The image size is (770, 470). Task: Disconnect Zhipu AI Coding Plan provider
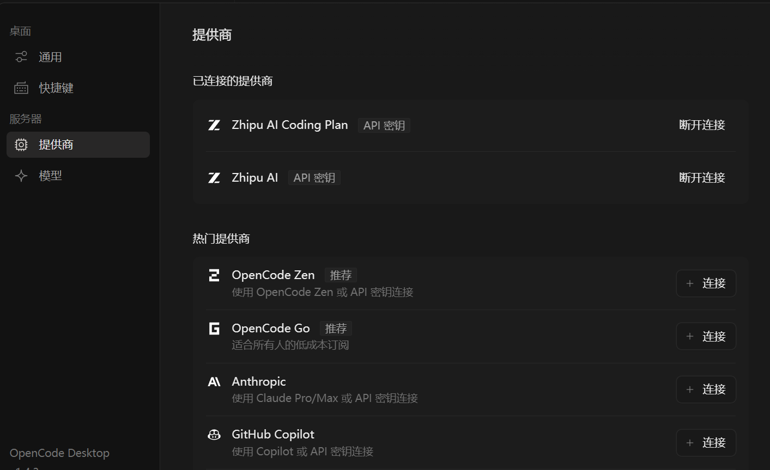pyautogui.click(x=702, y=125)
